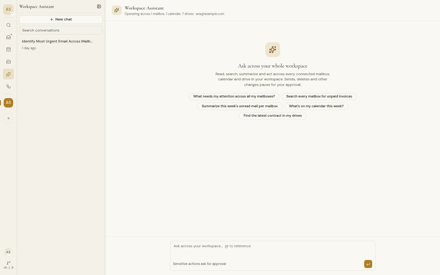
Task: Choose 'What's on my calendar this week?' suggestion
Action: pos(316,106)
